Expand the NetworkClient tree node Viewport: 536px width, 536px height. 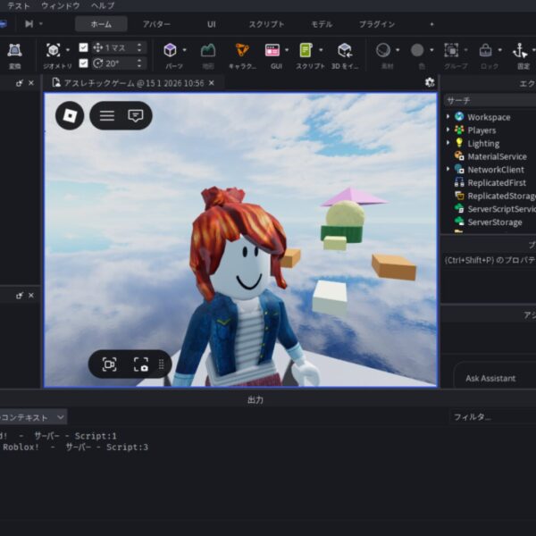click(x=448, y=169)
